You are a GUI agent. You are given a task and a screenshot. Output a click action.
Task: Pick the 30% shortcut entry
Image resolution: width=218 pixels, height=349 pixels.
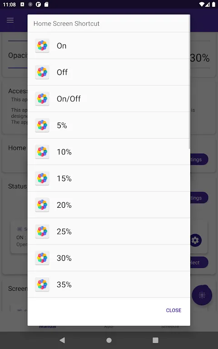pyautogui.click(x=109, y=258)
